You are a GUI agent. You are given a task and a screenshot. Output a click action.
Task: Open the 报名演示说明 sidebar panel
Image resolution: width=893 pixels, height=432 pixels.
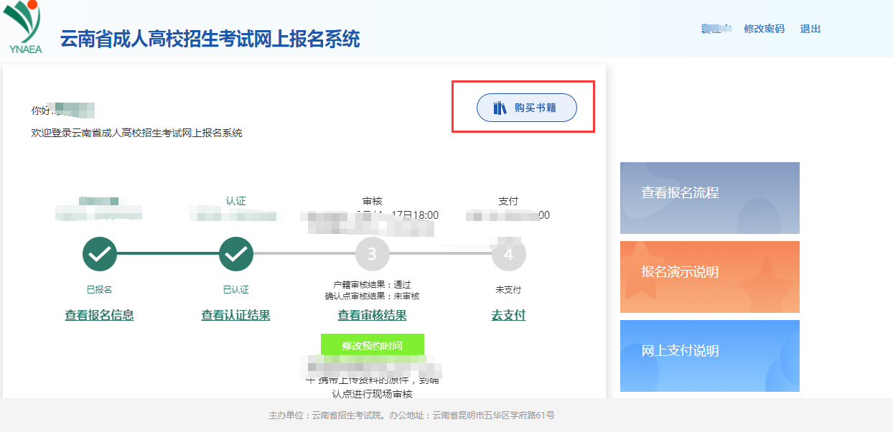click(x=709, y=277)
